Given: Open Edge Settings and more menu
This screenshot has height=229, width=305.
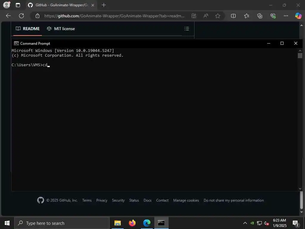Looking at the screenshot, I should (x=286, y=16).
